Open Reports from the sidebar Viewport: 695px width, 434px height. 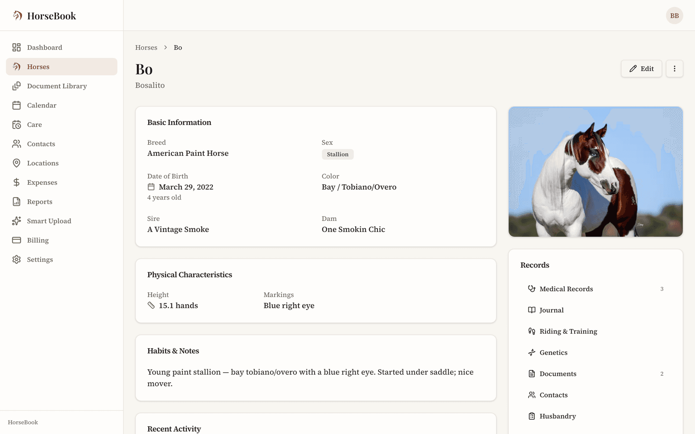(62, 202)
